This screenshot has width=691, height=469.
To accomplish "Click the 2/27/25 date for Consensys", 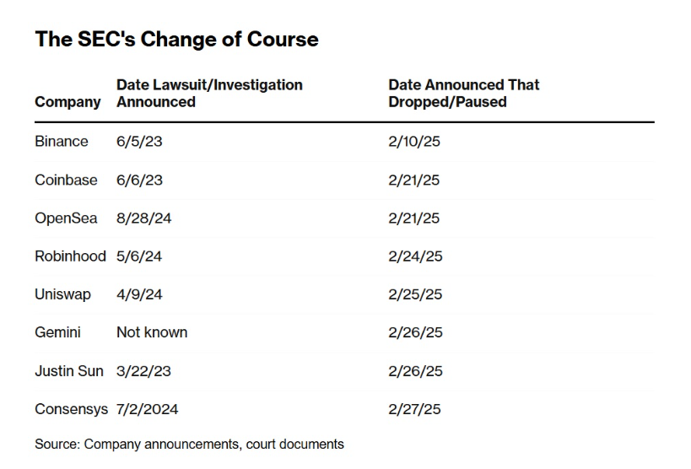I will (414, 409).
